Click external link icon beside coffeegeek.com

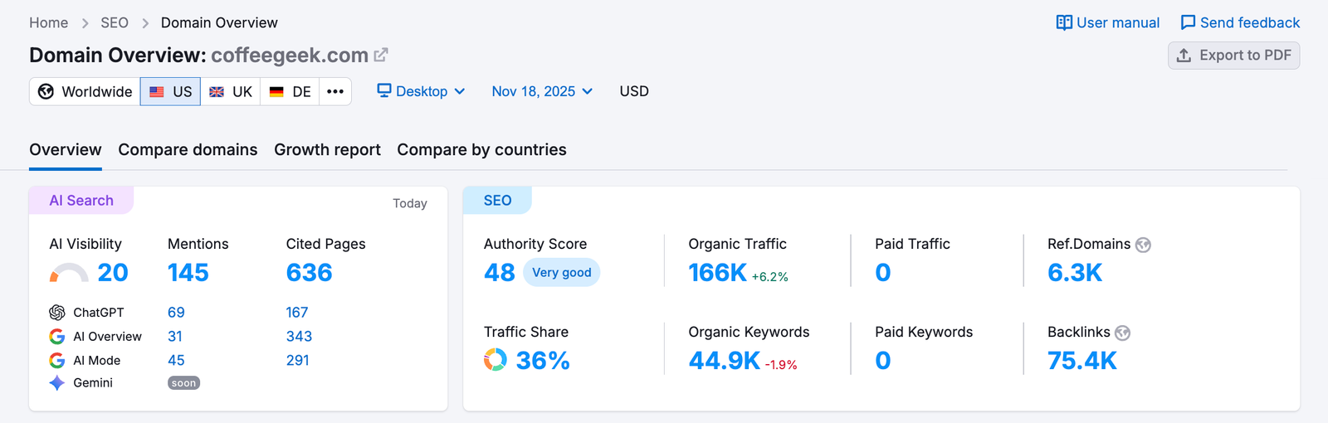click(x=381, y=56)
